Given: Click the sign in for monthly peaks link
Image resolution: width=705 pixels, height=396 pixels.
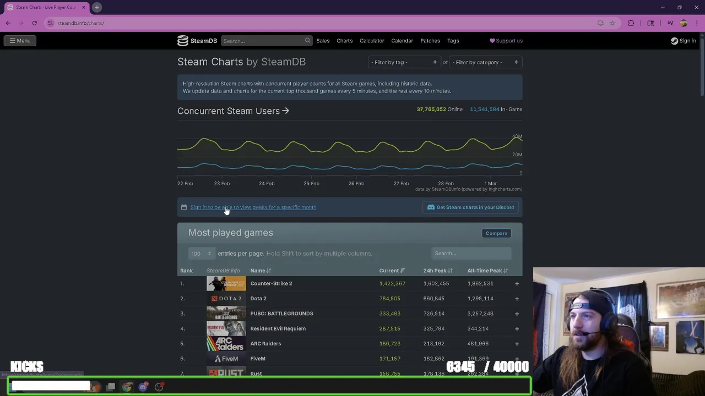Looking at the screenshot, I should pyautogui.click(x=253, y=207).
